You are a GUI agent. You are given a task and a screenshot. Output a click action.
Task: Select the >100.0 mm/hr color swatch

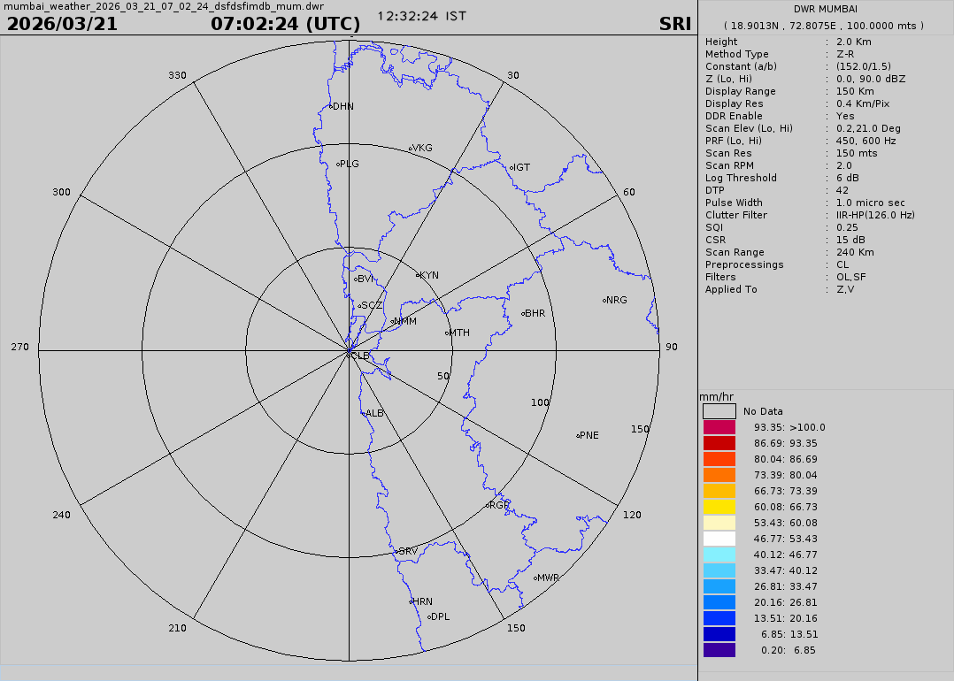[x=719, y=427]
